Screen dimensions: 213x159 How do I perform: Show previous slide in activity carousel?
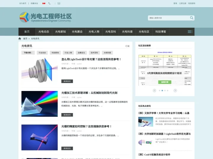tap(154, 90)
